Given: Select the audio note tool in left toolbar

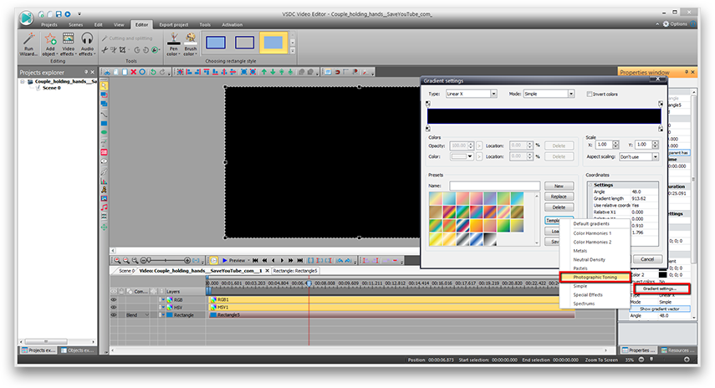Looking at the screenshot, I should click(x=104, y=207).
